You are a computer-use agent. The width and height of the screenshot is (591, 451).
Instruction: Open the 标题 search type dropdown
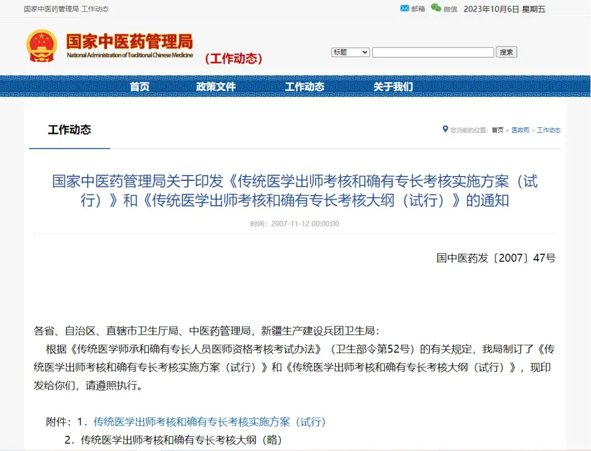tap(350, 52)
